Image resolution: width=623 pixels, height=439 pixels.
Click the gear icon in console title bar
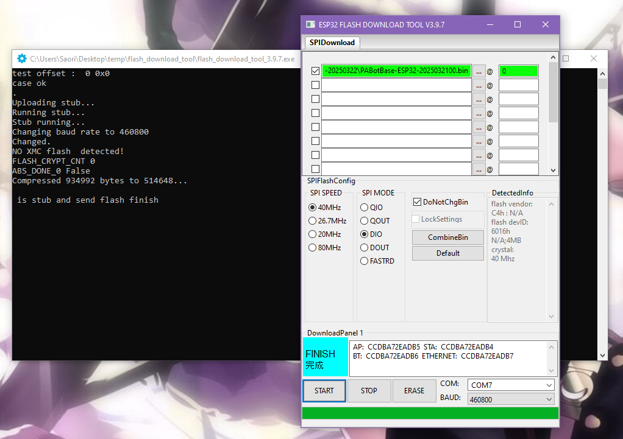[x=22, y=59]
